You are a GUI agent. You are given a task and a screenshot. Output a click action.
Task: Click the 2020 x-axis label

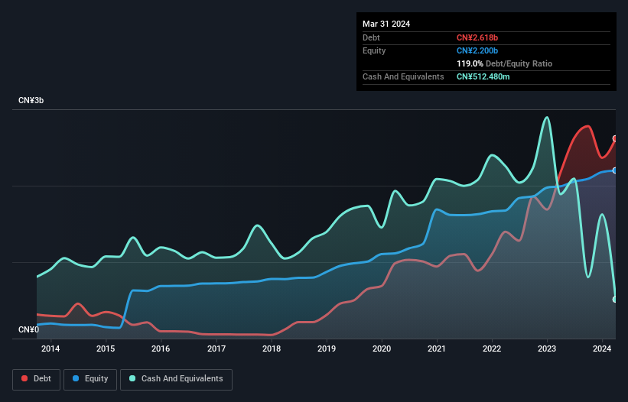(382, 349)
